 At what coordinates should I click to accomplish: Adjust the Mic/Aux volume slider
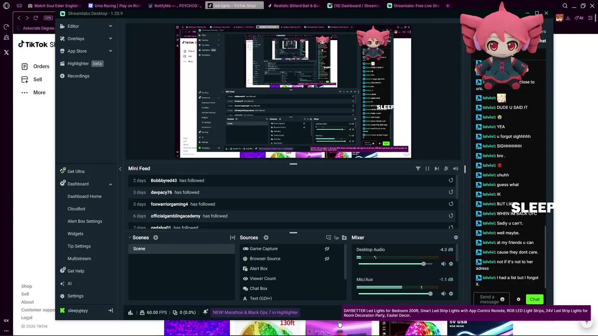click(395, 294)
